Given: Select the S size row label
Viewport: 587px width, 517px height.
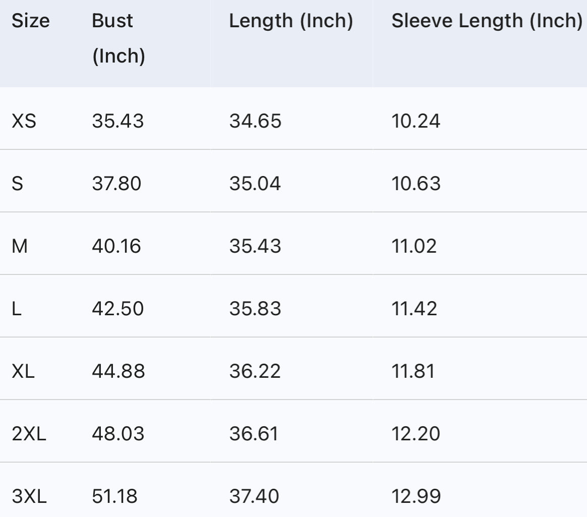Looking at the screenshot, I should coord(17,184).
